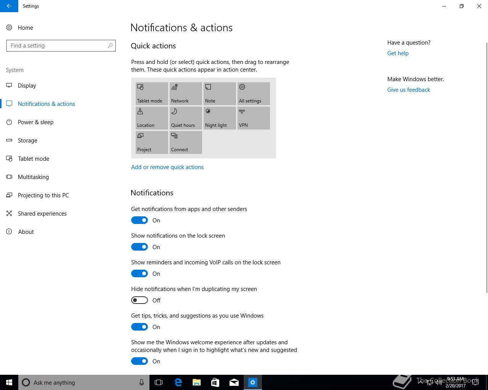Open Projecting to this PC settings
Image resolution: width=488 pixels, height=390 pixels.
(61, 195)
